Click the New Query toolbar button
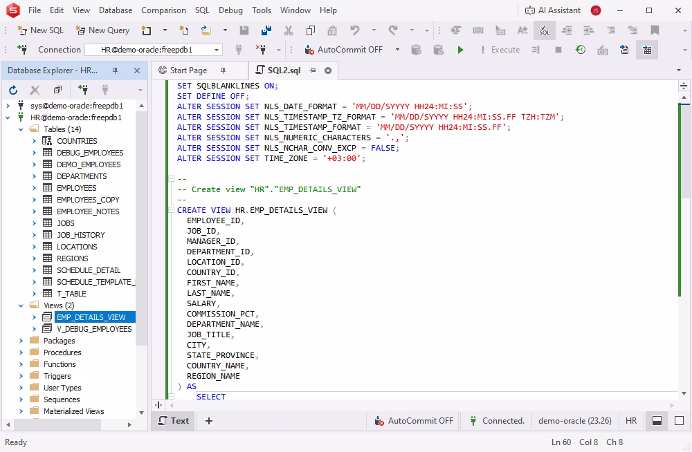This screenshot has width=692, height=452. [102, 30]
